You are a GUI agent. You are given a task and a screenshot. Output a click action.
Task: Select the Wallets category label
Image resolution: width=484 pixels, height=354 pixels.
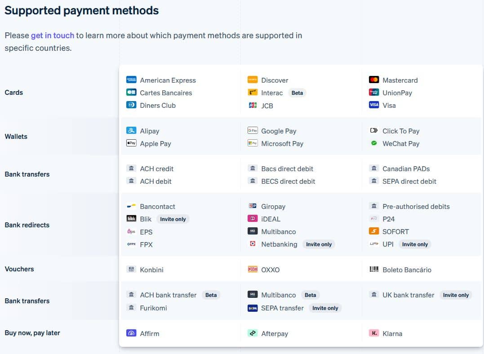click(x=16, y=137)
